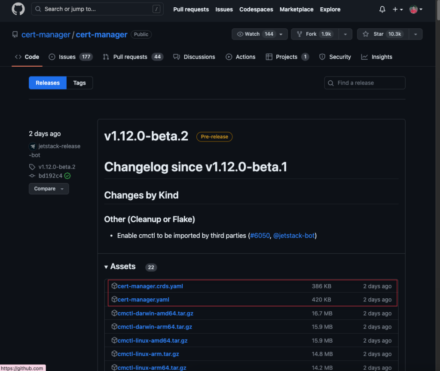Open user avatar menu
Image resolution: width=440 pixels, height=371 pixels.
pos(416,9)
